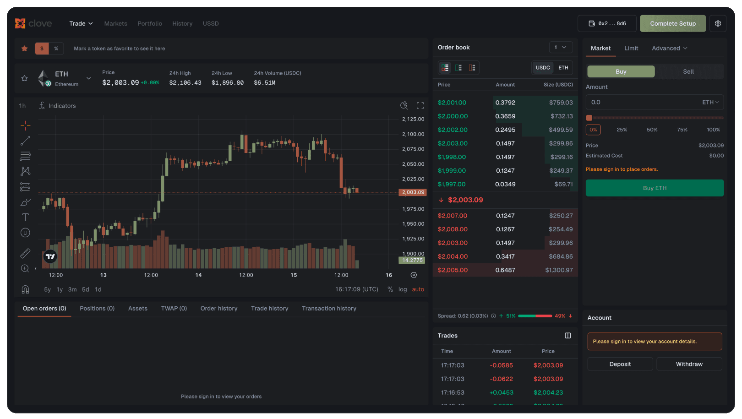Select the trend line drawing tool

(25, 141)
